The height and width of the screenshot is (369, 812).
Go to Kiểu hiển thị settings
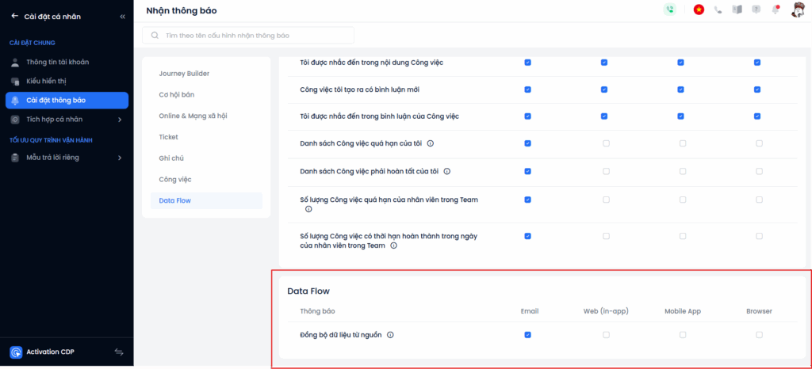click(x=52, y=81)
